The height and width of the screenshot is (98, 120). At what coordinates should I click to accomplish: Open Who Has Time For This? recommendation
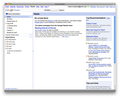pyautogui.click(x=95, y=30)
